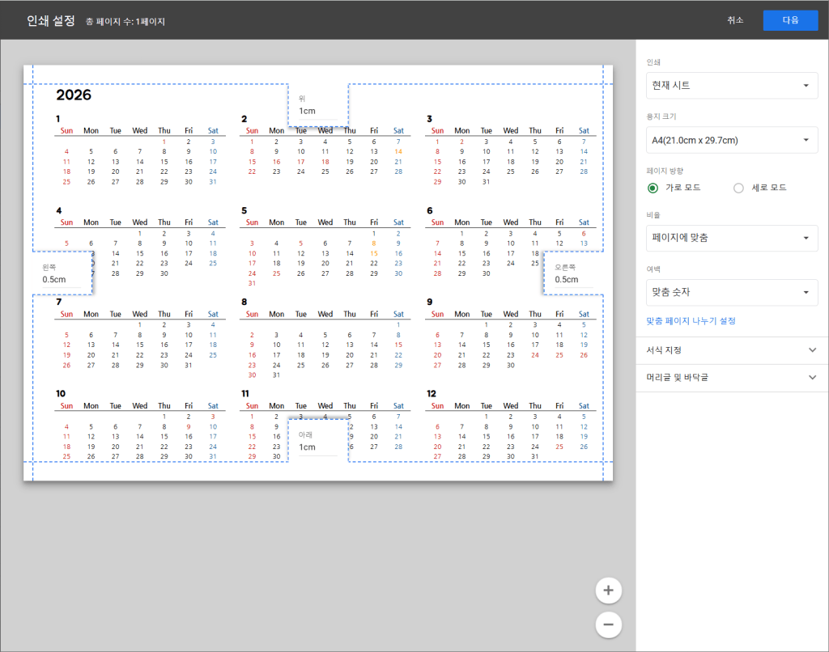829x652 pixels.
Task: Click the zoom out minus button
Action: 608,624
